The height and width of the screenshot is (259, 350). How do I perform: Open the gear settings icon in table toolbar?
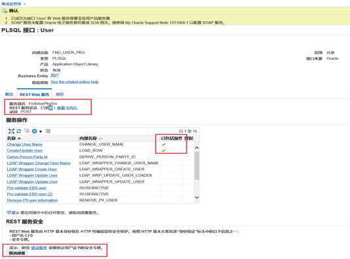pos(35,131)
